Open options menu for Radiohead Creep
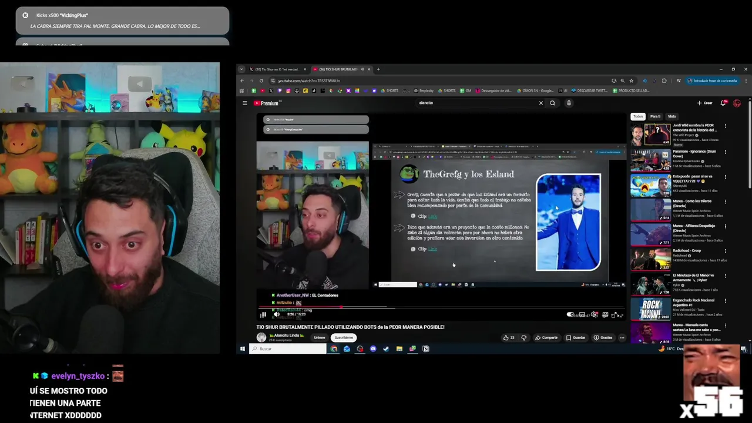 726,250
